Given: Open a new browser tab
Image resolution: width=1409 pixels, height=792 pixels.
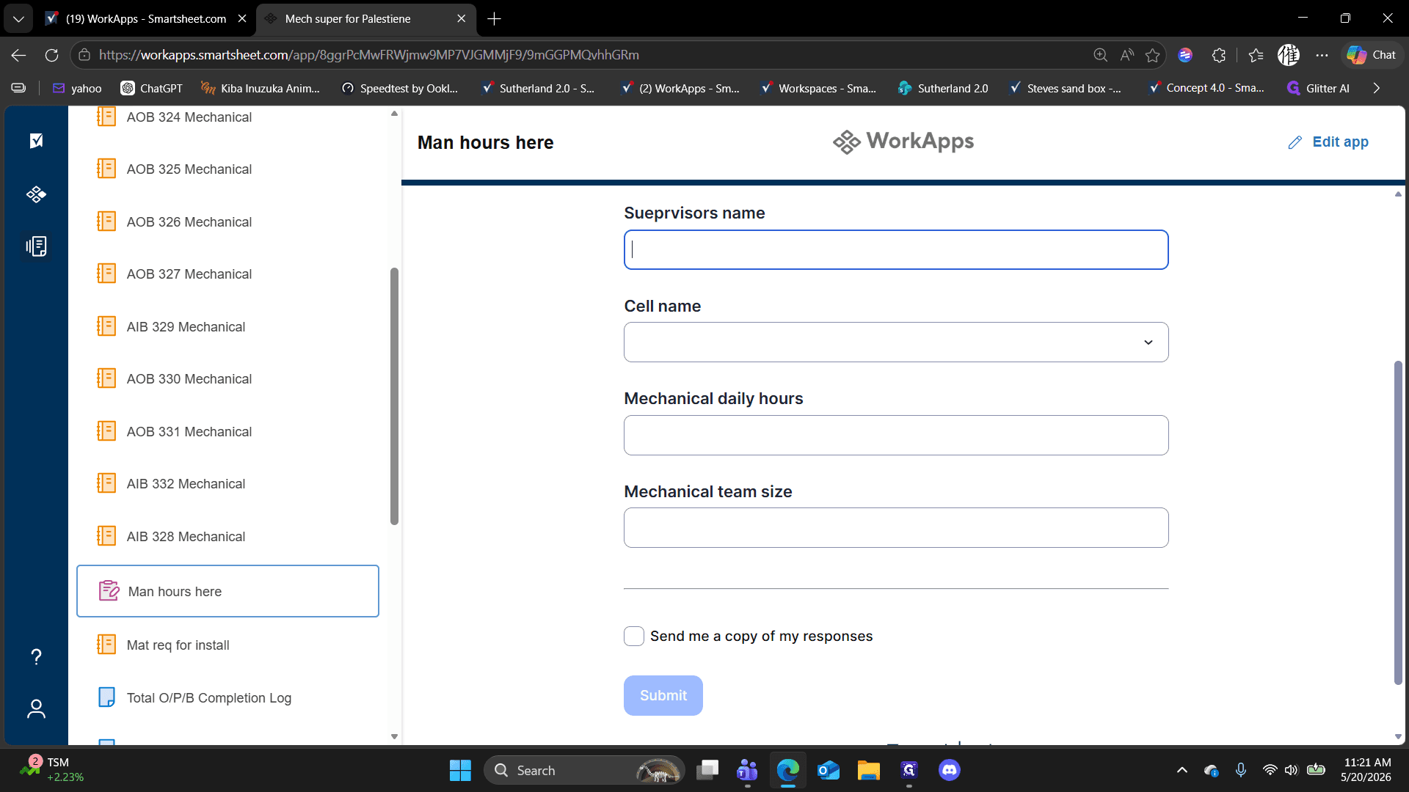Looking at the screenshot, I should coord(494,19).
